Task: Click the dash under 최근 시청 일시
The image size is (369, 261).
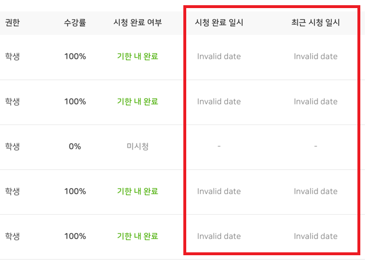Action: pyautogui.click(x=315, y=147)
